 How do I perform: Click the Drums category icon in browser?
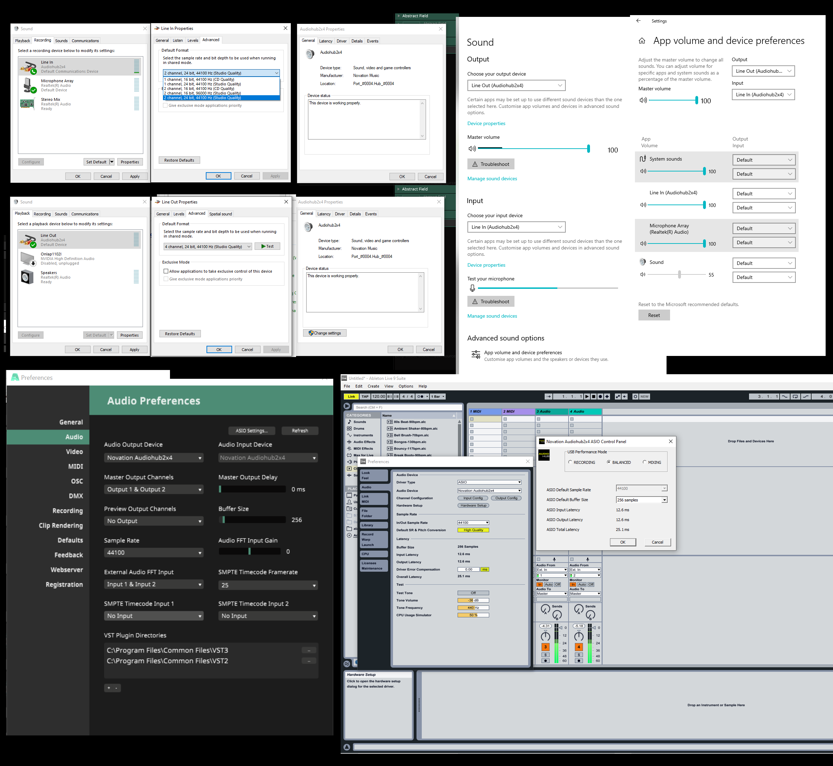point(349,429)
